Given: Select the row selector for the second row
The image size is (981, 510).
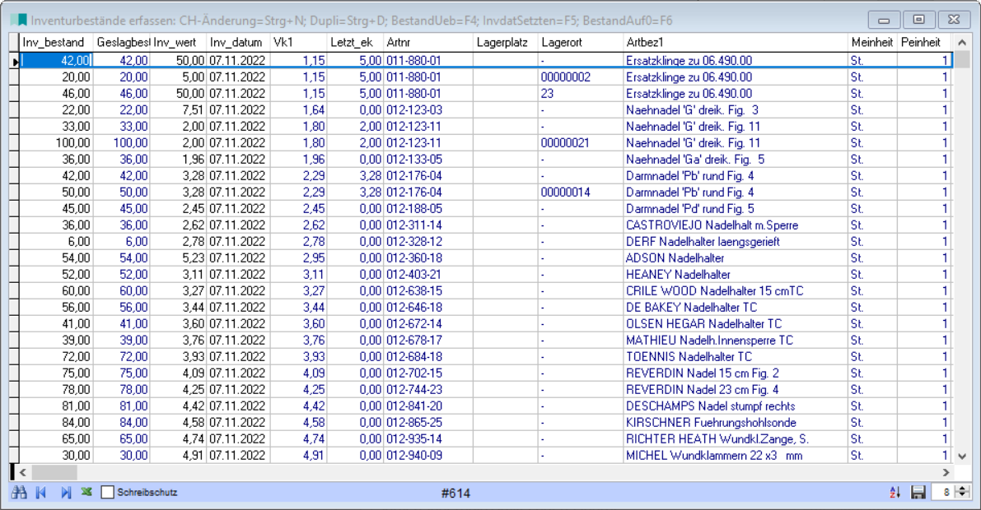Looking at the screenshot, I should (14, 76).
